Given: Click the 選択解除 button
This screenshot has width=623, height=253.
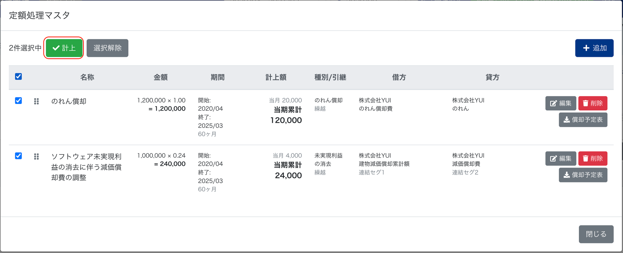Looking at the screenshot, I should [107, 48].
